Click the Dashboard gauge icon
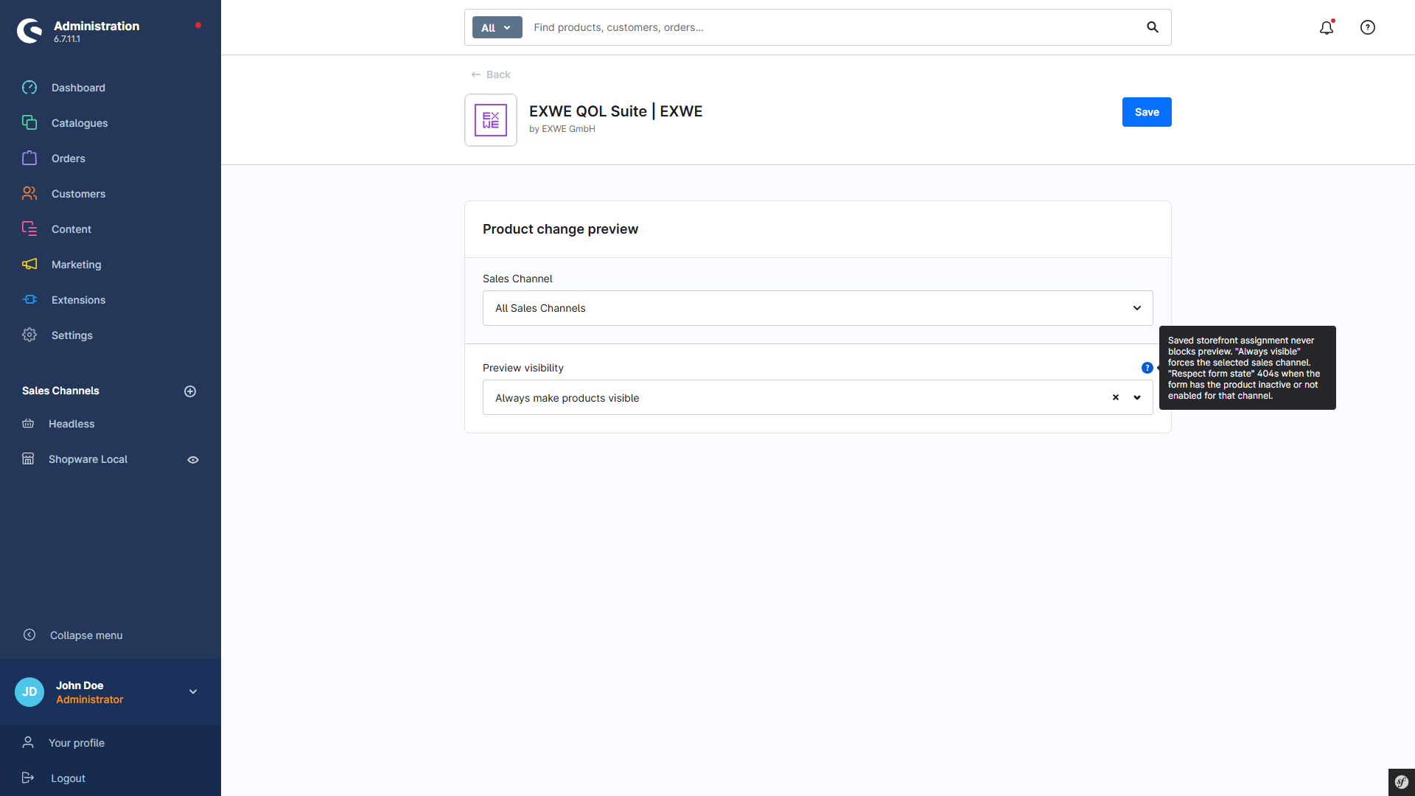The width and height of the screenshot is (1415, 796). (29, 88)
